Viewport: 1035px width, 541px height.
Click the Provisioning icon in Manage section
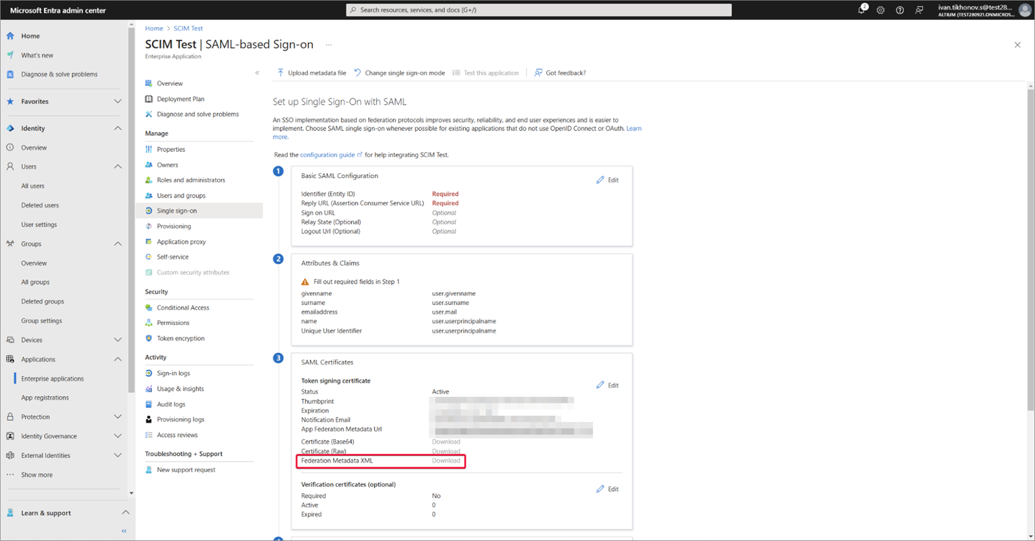click(149, 226)
